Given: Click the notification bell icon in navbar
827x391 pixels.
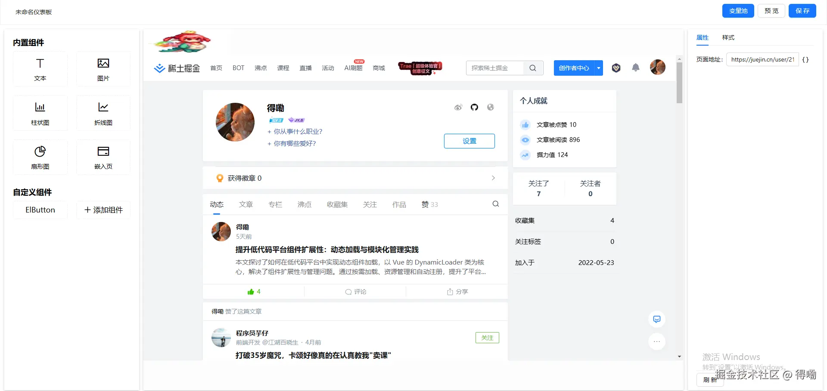Looking at the screenshot, I should click(636, 68).
